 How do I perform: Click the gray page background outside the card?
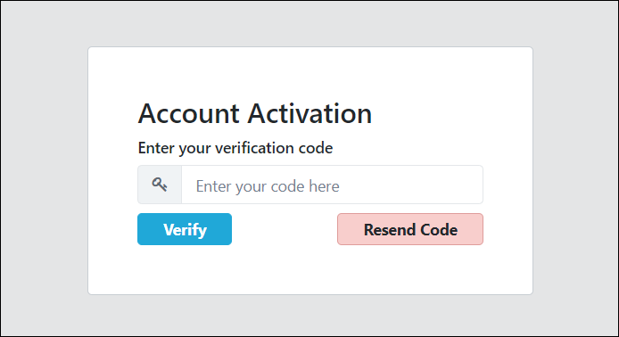44,169
